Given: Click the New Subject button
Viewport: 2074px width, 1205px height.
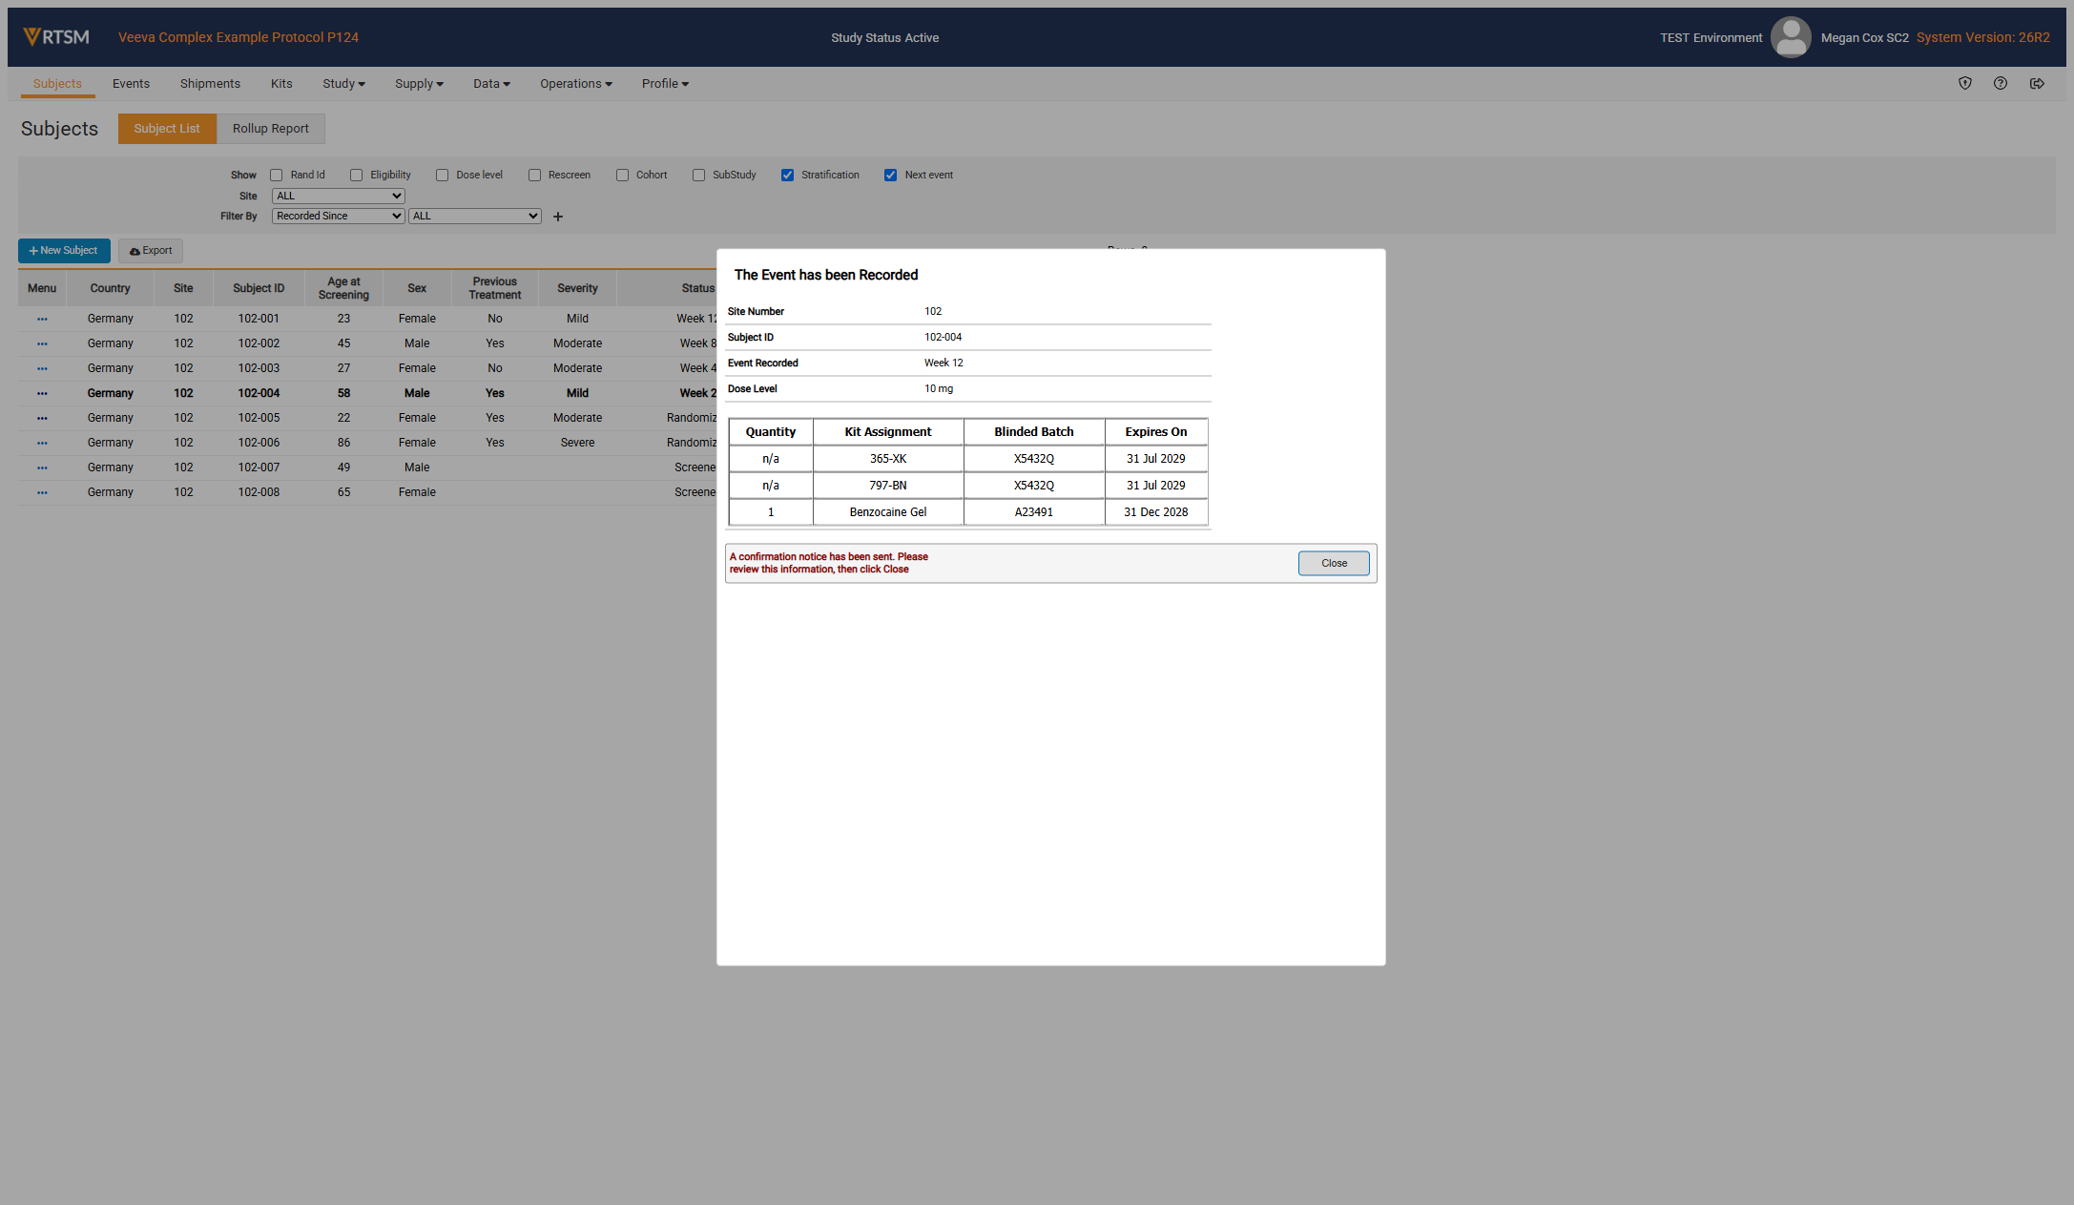Looking at the screenshot, I should coord(64,251).
